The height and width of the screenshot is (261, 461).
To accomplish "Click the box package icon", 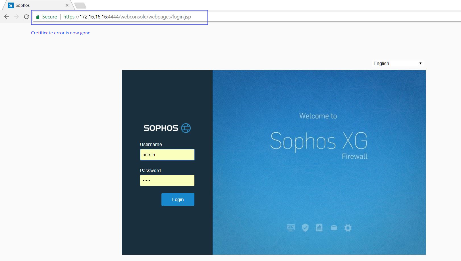I will click(334, 228).
